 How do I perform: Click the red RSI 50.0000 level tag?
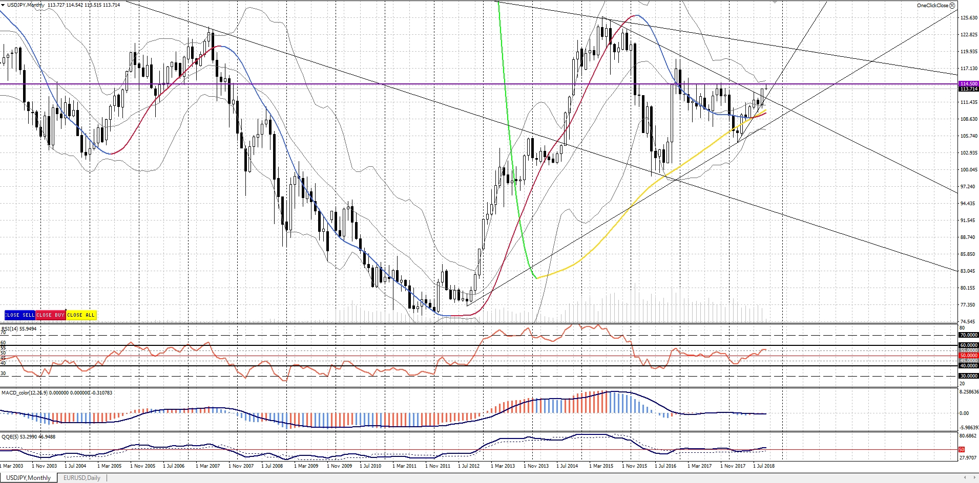[x=968, y=356]
